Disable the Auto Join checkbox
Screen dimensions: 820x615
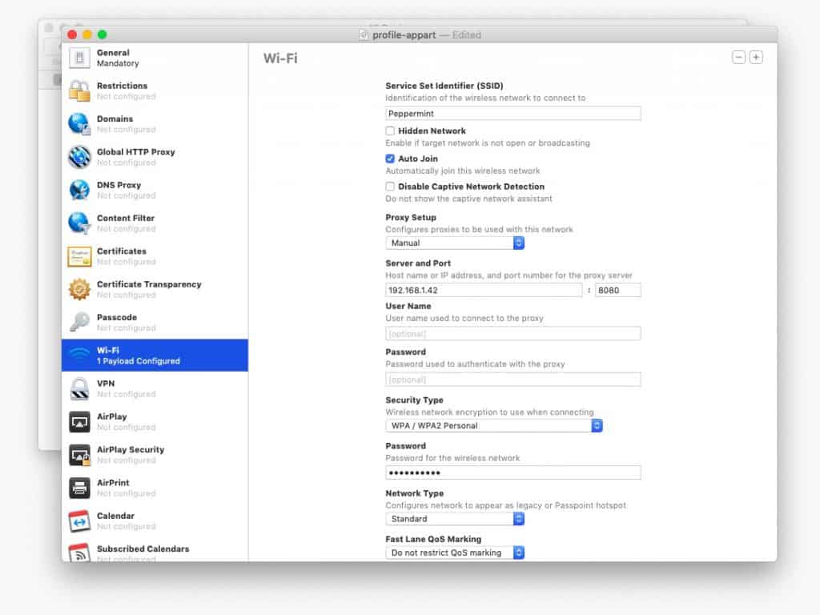click(x=390, y=159)
